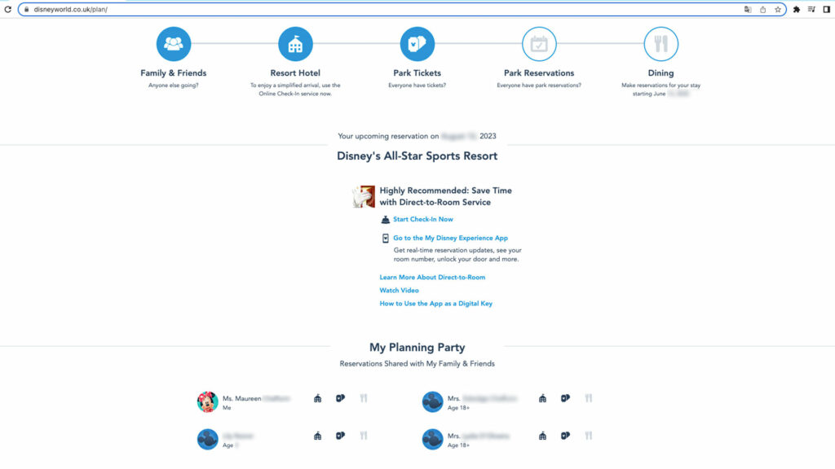Open the reading list icon in browser toolbar
The width and height of the screenshot is (835, 469).
coord(811,10)
